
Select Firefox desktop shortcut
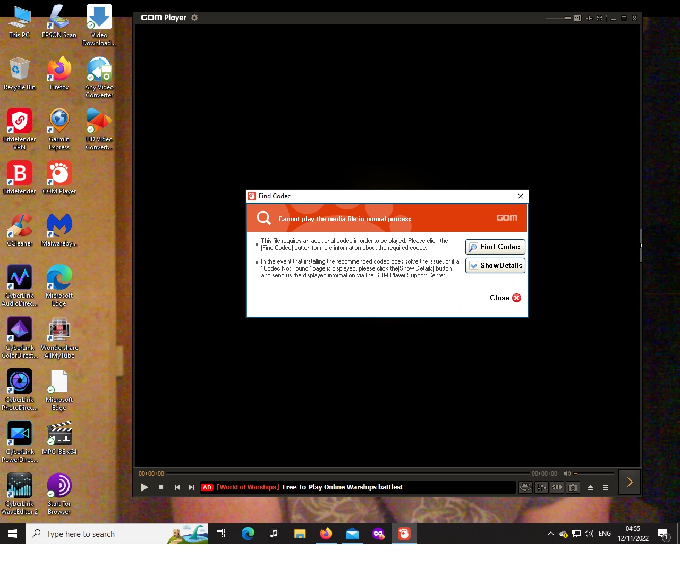(59, 74)
